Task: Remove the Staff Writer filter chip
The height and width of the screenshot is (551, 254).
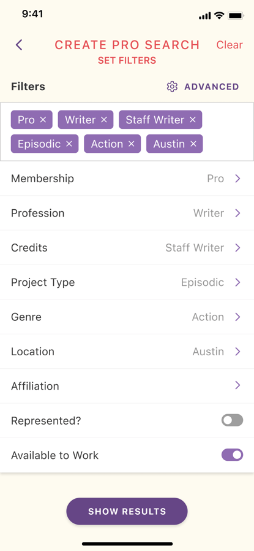Action: point(193,120)
